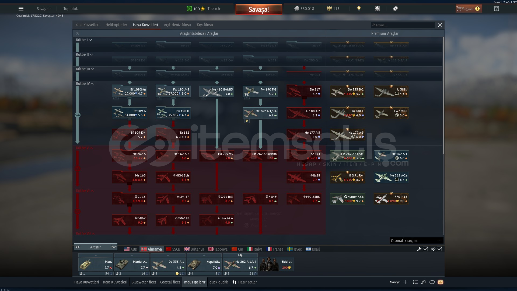Toggle auto-refill ammo checkbox
The height and width of the screenshot is (291, 517).
click(439, 249)
